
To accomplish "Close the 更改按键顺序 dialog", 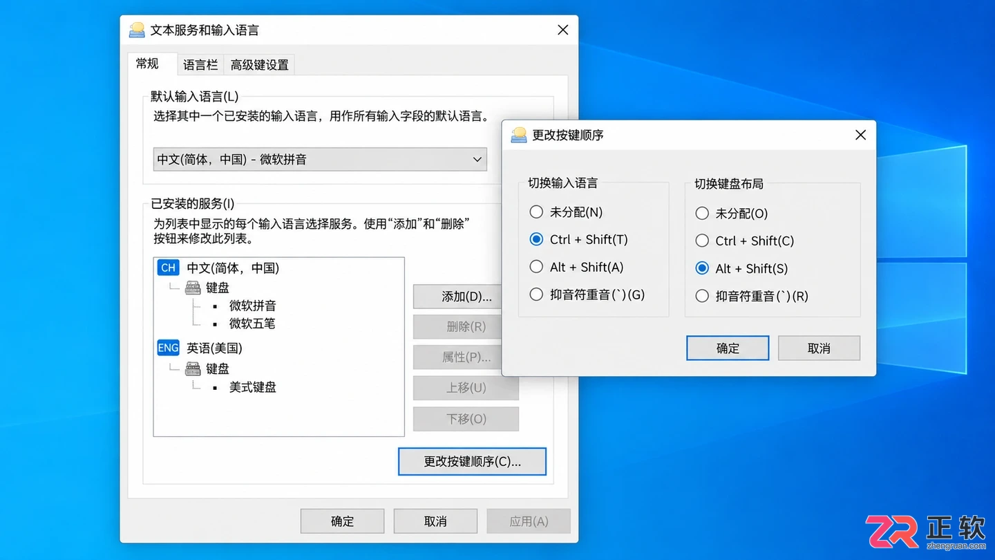I will (860, 135).
